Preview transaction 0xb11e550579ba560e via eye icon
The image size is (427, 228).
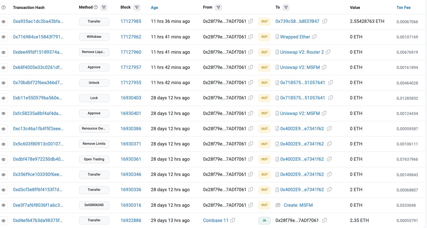pos(3,98)
